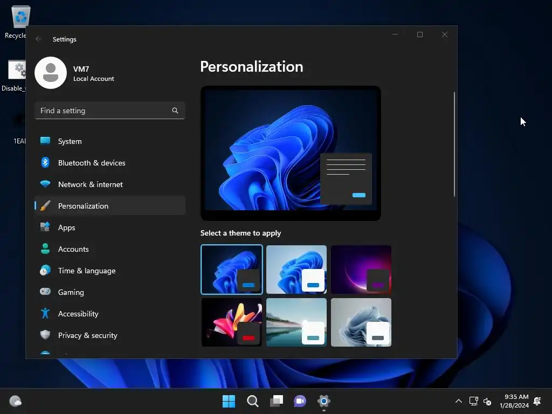Apply the colorful flower theme with red accent
Viewport: 552px width, 414px height.
232,322
